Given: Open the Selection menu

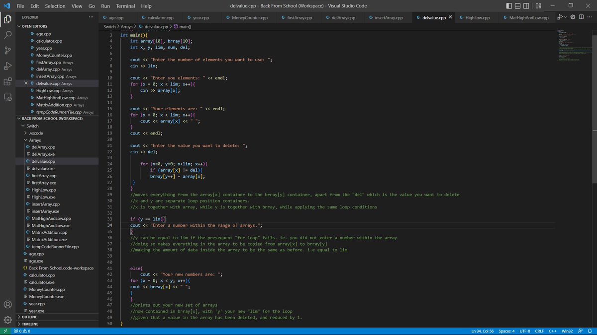Looking at the screenshot, I should tap(55, 6).
